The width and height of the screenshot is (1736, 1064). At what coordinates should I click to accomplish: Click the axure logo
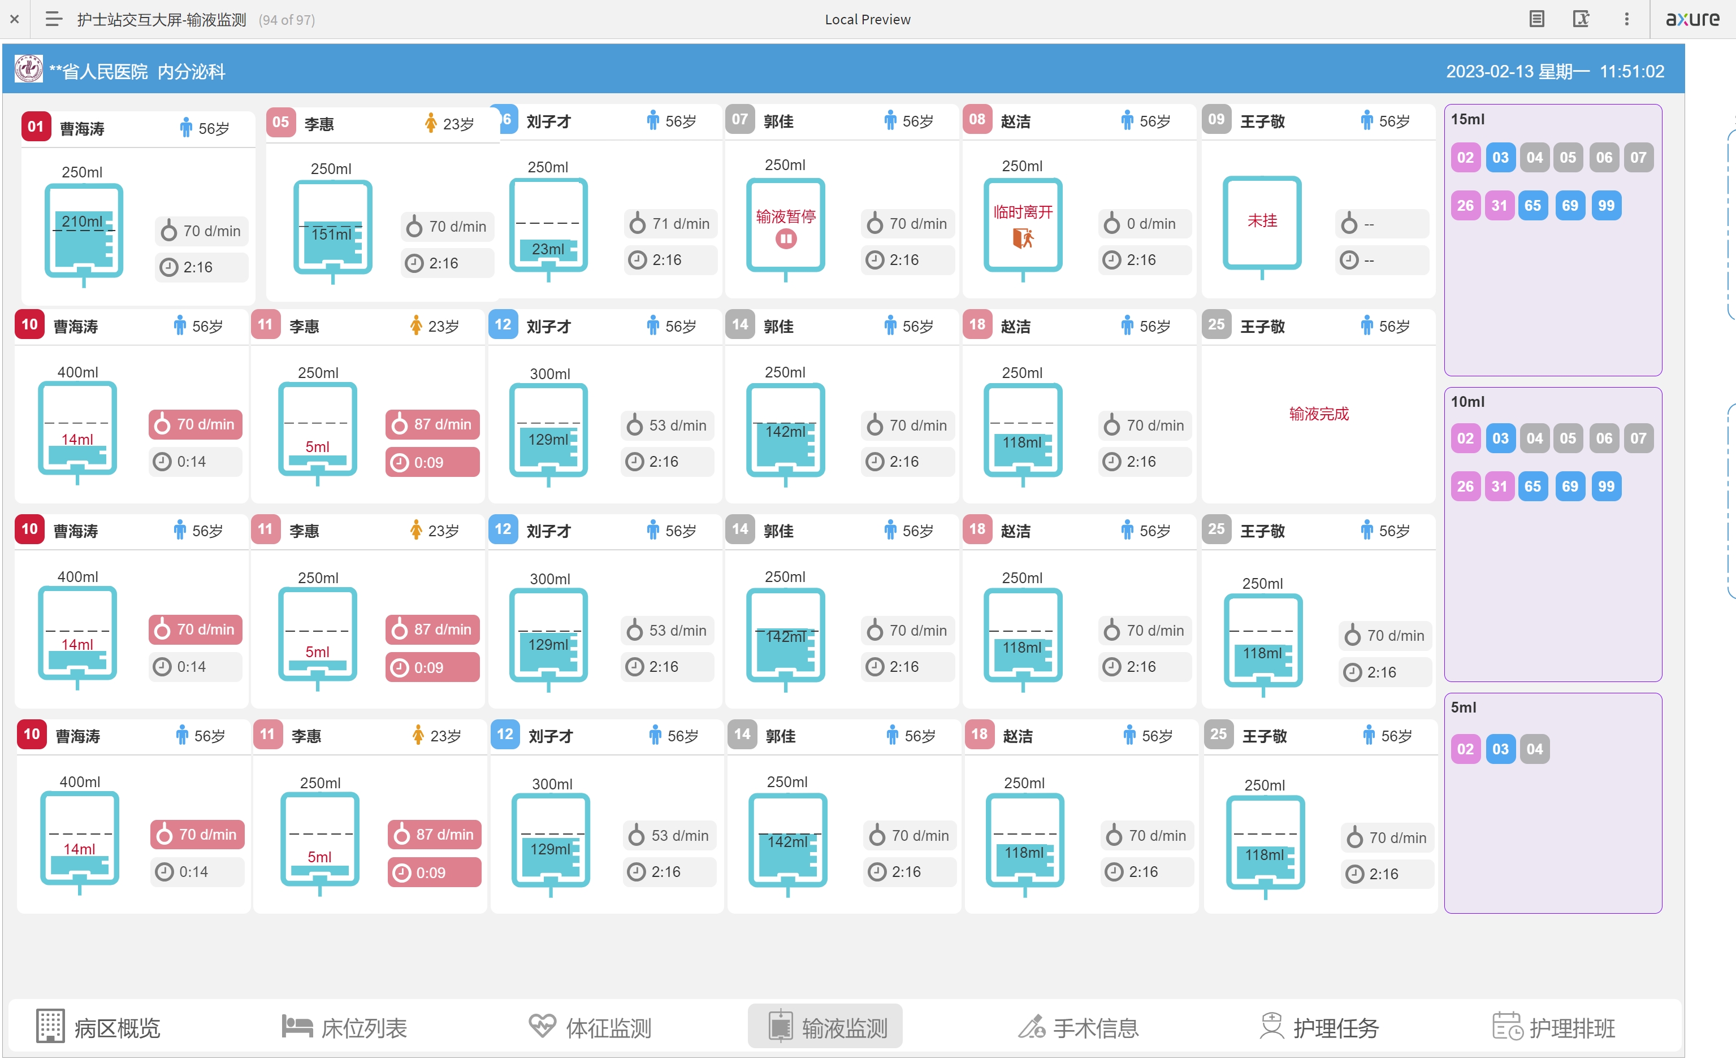[1692, 19]
